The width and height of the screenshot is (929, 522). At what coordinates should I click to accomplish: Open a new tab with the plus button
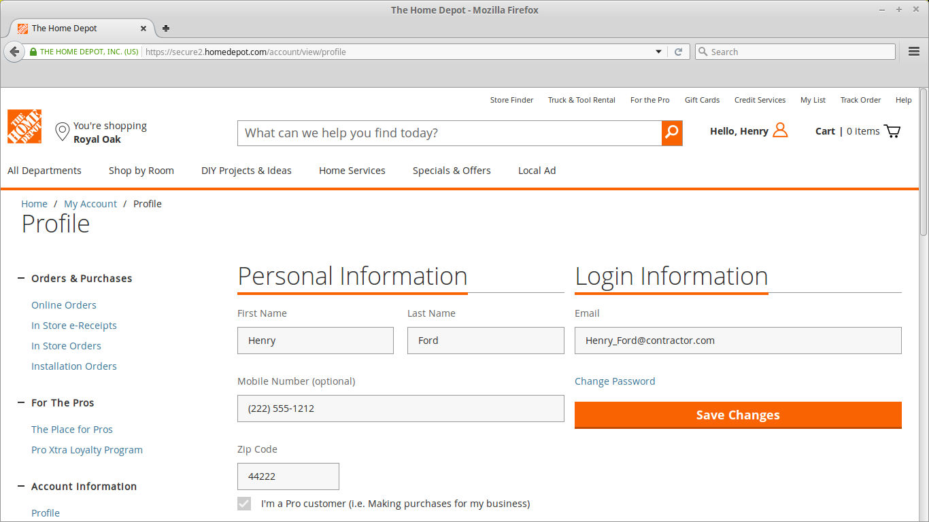pyautogui.click(x=165, y=29)
